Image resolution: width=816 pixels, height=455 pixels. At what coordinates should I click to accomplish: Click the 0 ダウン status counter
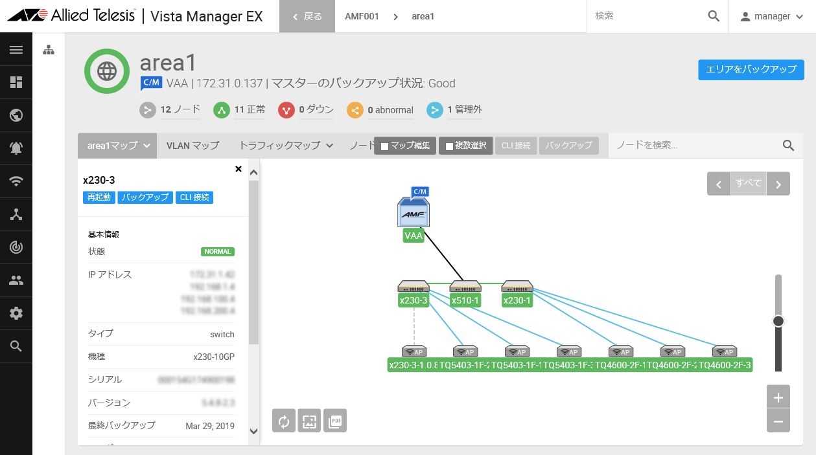click(x=306, y=110)
